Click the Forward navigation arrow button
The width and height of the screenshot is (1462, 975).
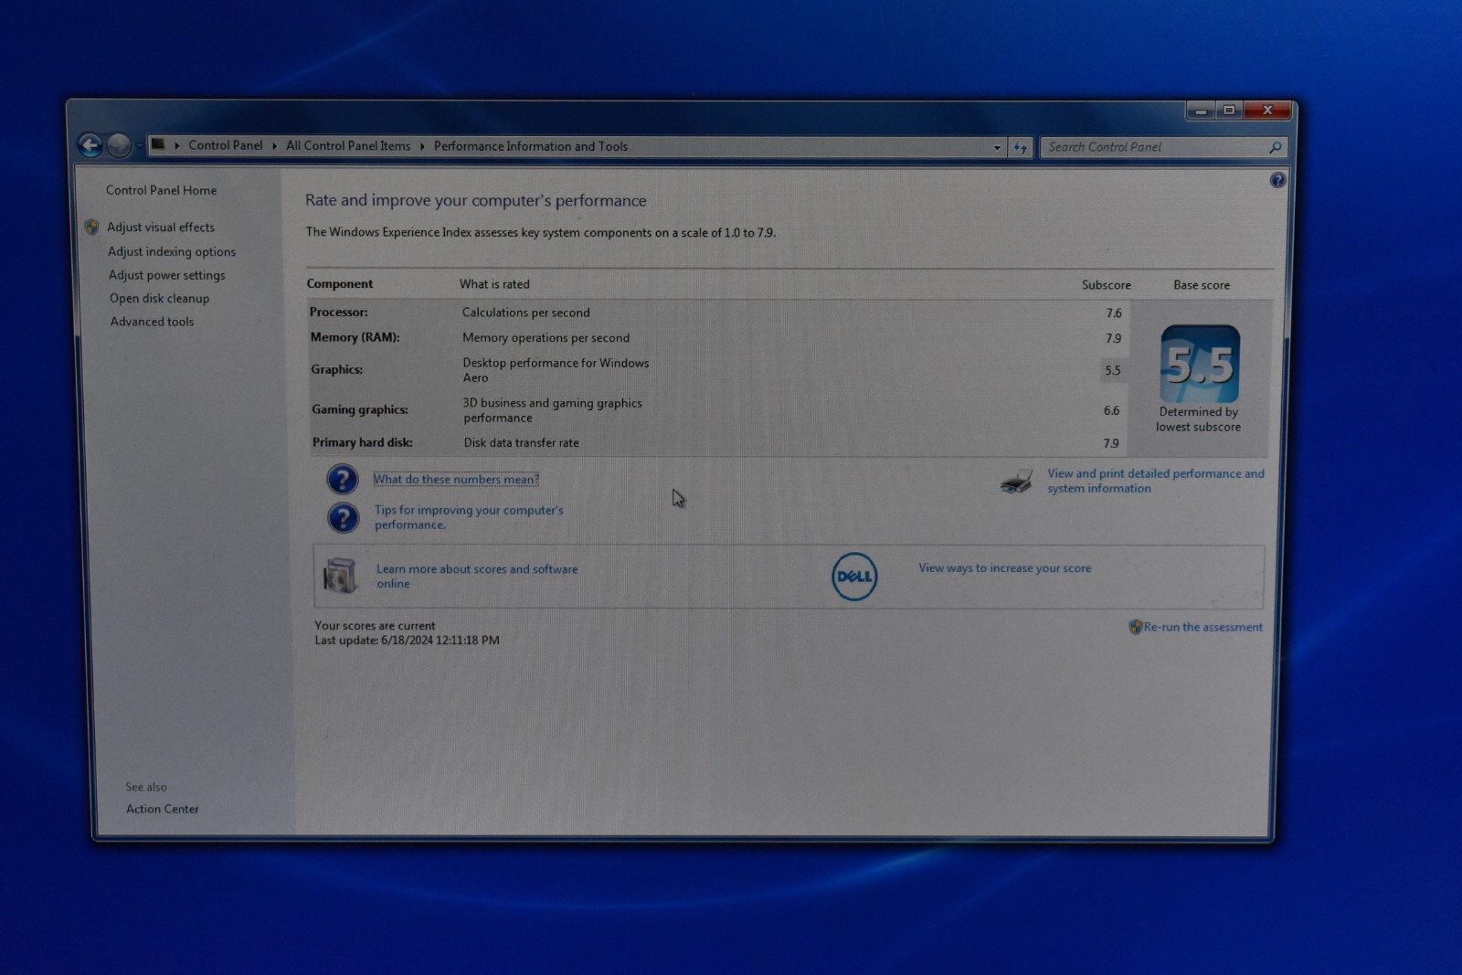click(119, 145)
